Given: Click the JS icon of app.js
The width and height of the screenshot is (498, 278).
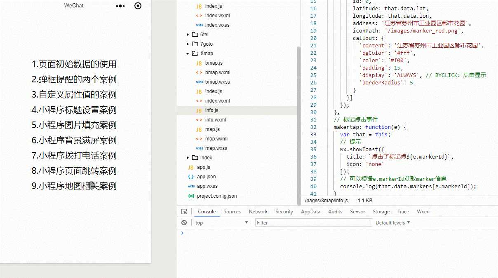Looking at the screenshot, I should [x=191, y=167].
